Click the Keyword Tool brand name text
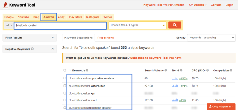This screenshot has height=111, width=240. click(x=22, y=5)
